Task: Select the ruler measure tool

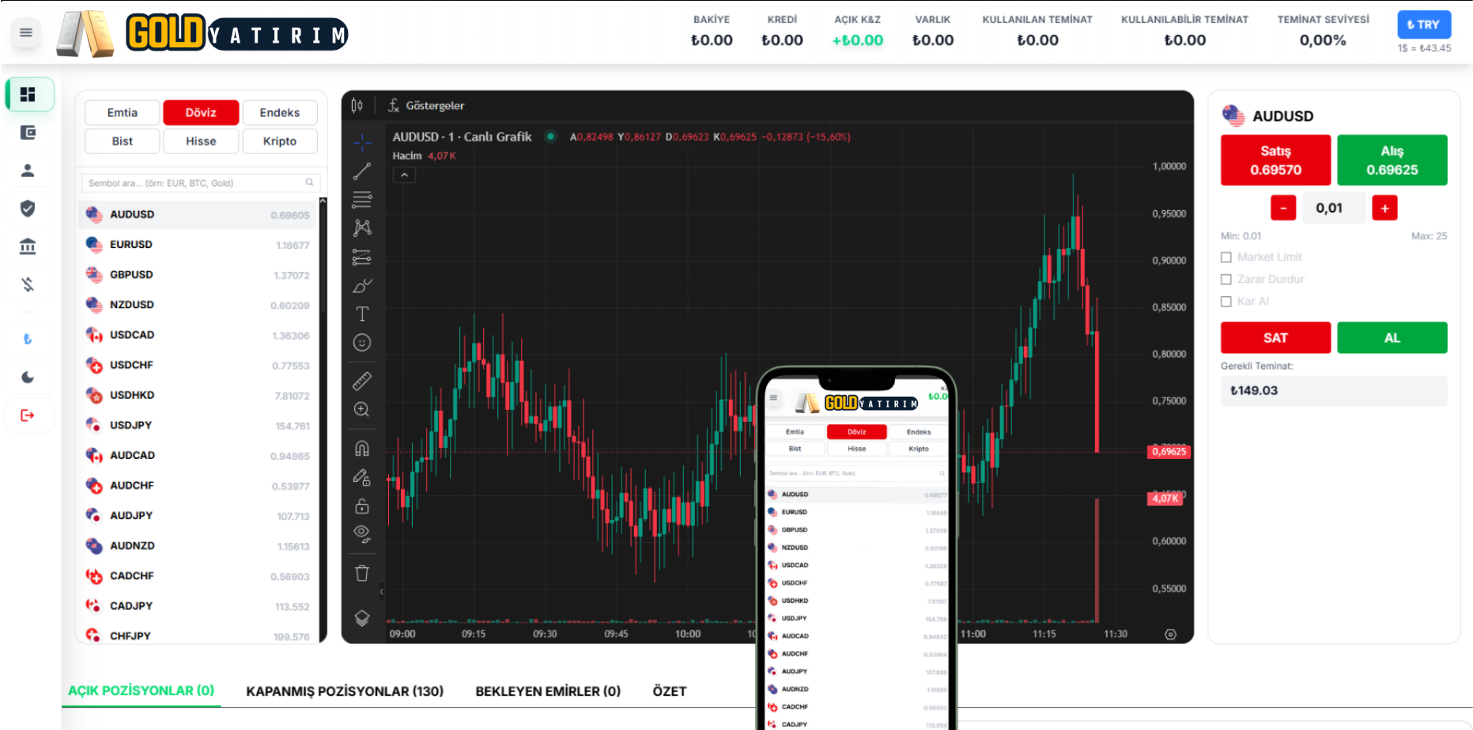Action: tap(362, 381)
